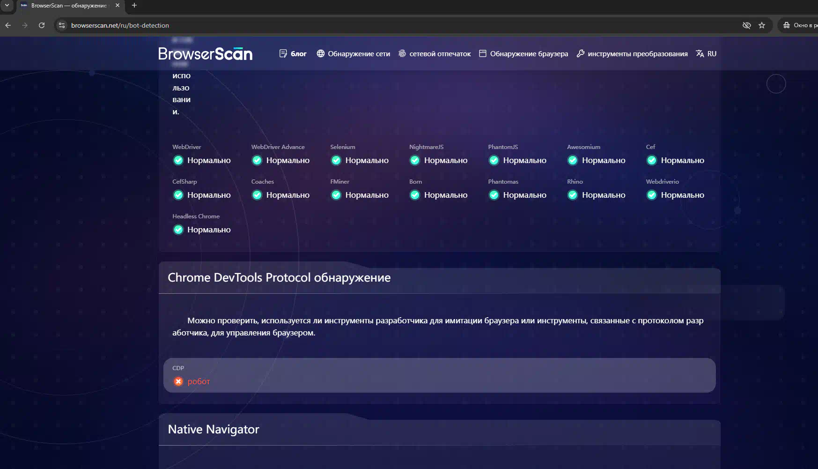Click the green check icon under NightmareJS
The height and width of the screenshot is (469, 818).
tap(415, 161)
